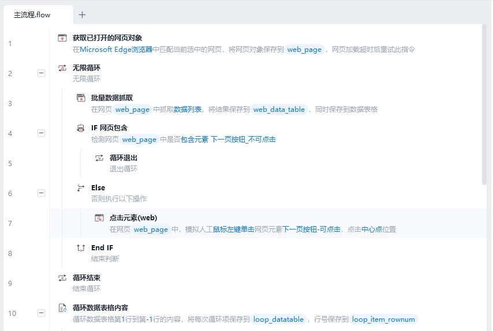Click the 批量数据抓取 step icon
This screenshot has height=331, width=493.
click(x=81, y=98)
